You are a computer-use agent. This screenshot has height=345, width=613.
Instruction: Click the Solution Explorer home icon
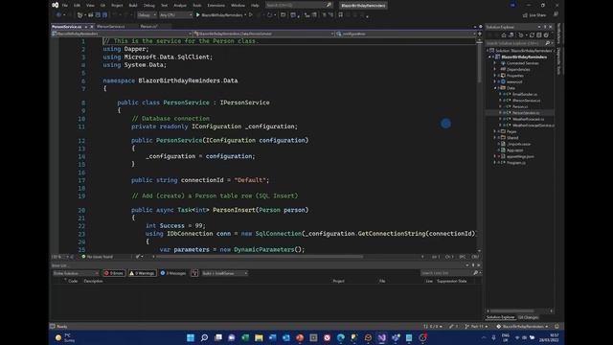(504, 34)
